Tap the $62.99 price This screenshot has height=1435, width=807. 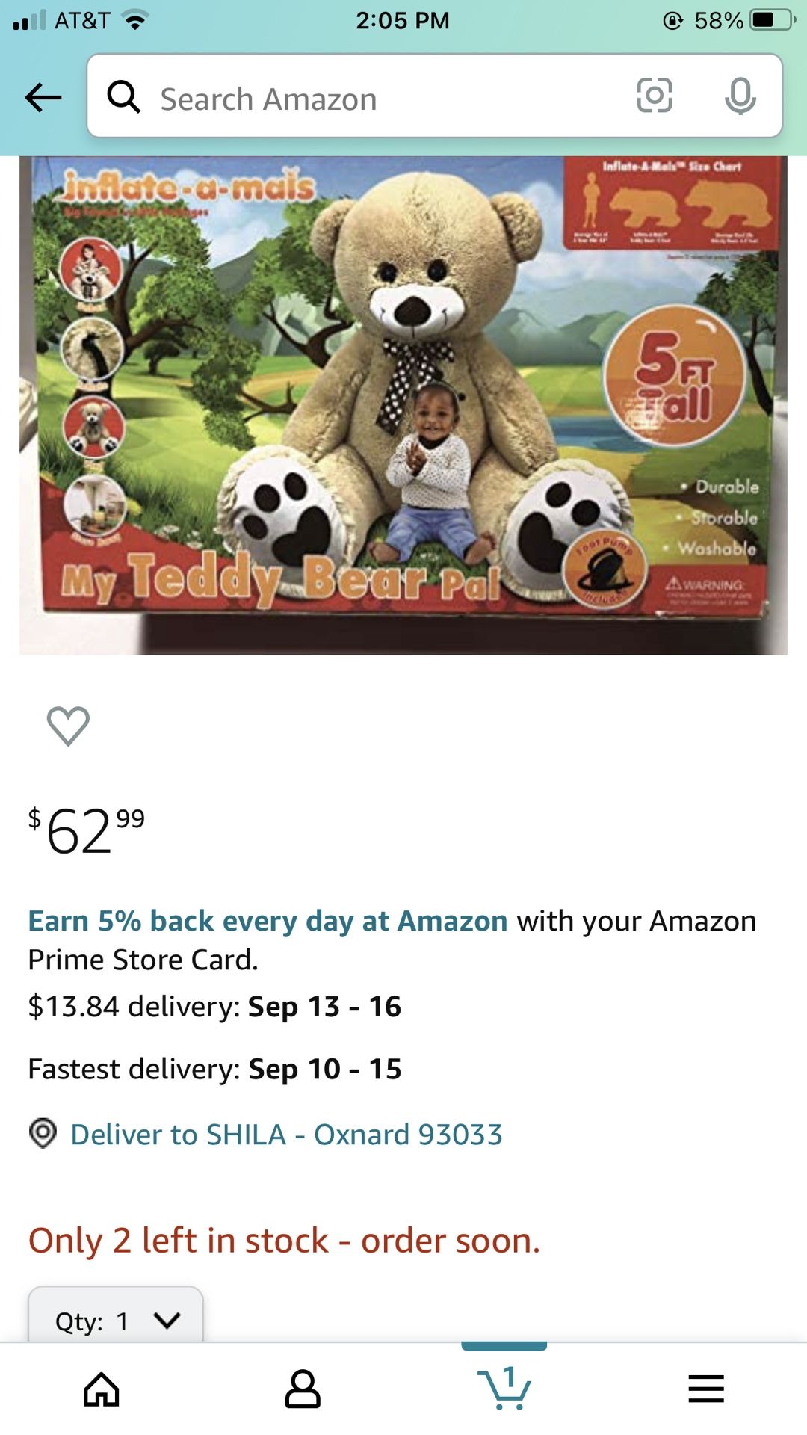click(87, 830)
